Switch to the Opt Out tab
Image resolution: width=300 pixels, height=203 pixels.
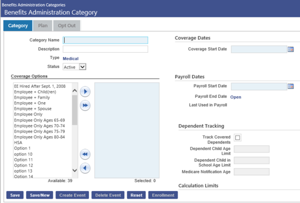tap(66, 26)
